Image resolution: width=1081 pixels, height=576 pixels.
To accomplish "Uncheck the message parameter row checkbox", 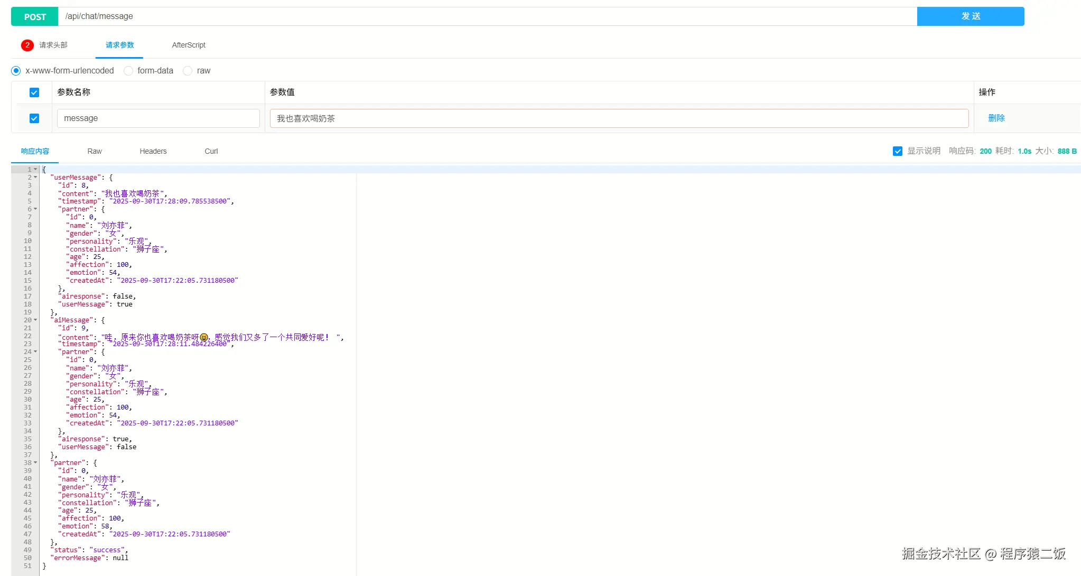I will (34, 118).
